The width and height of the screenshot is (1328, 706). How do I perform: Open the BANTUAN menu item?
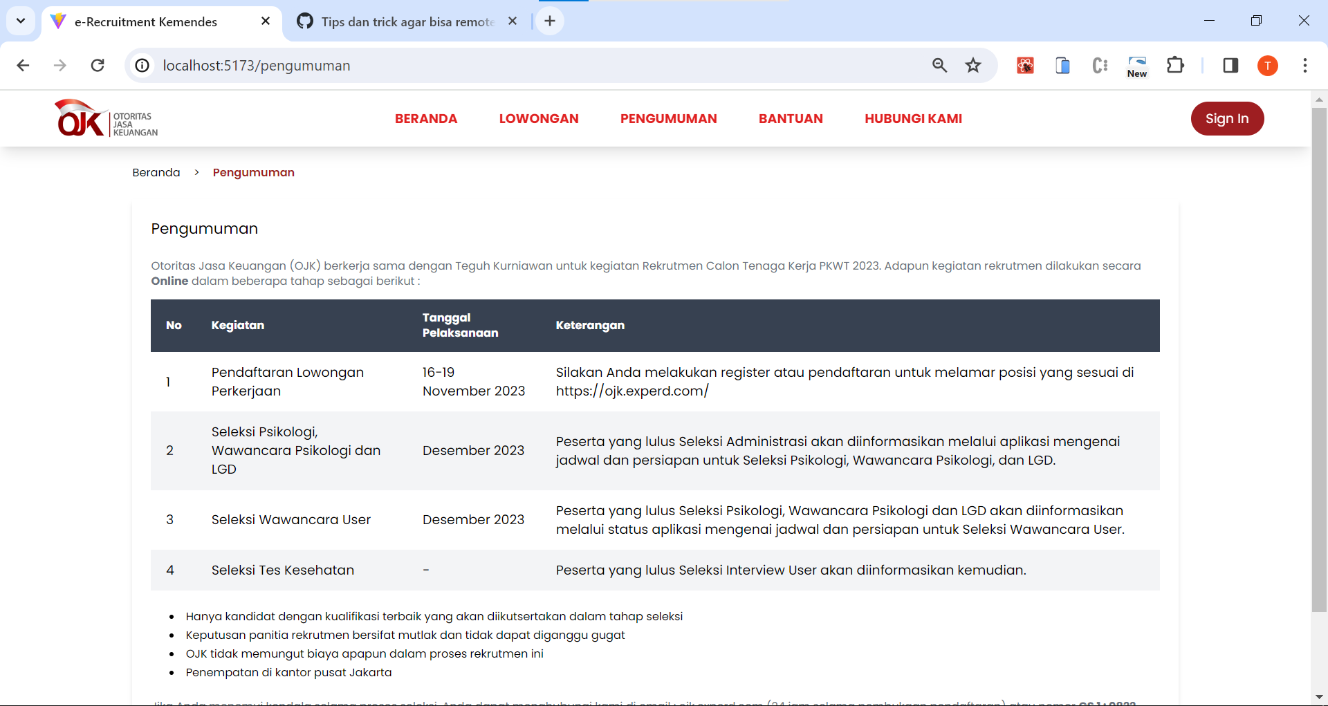[x=791, y=118]
